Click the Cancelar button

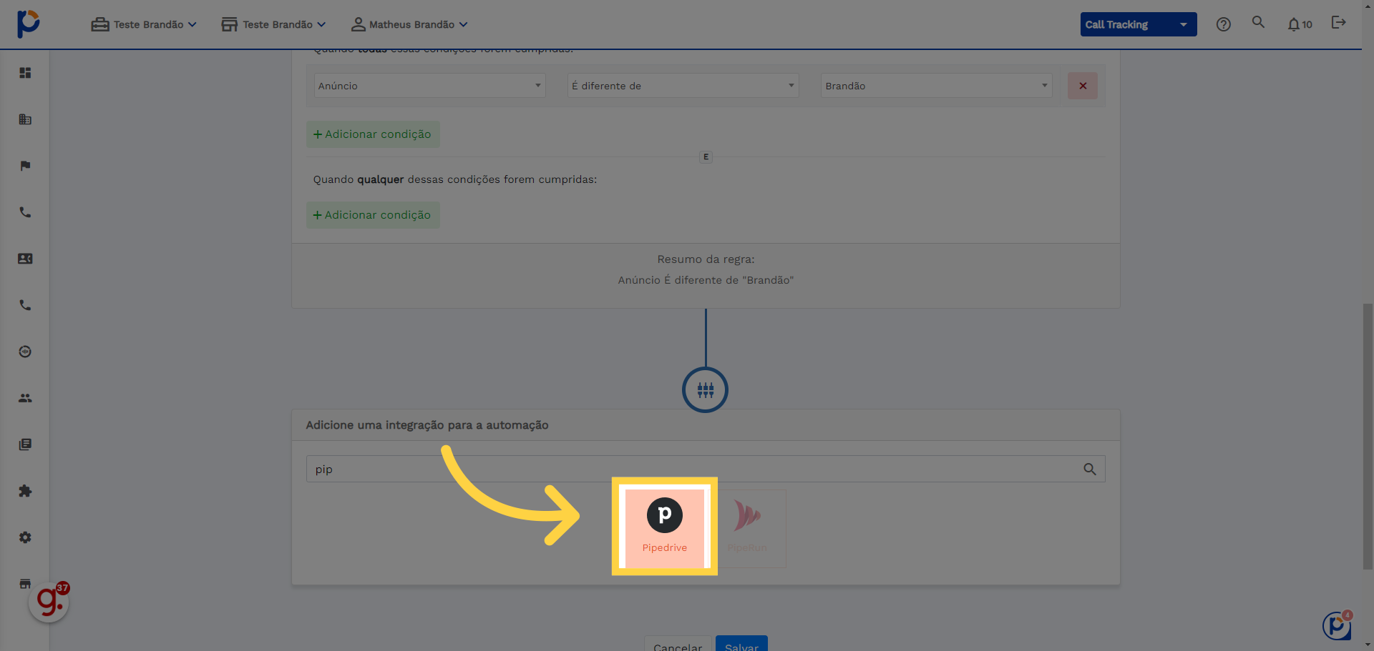[678, 644]
